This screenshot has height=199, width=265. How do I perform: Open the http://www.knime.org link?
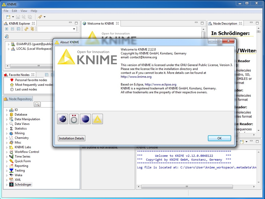[x=136, y=77]
